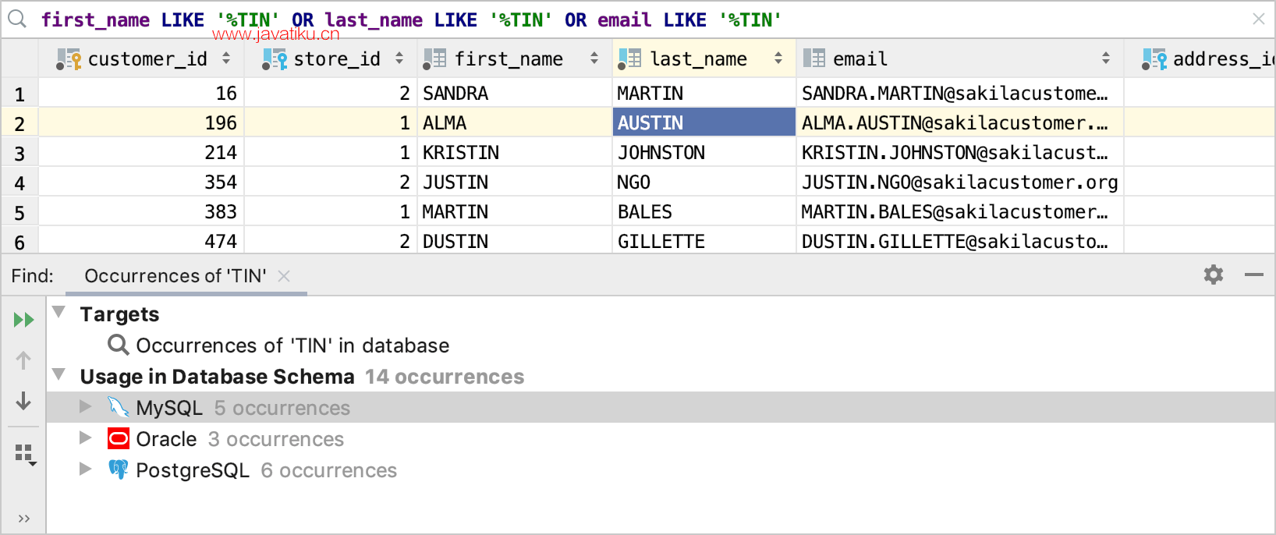The image size is (1276, 535).
Task: Click the SANDRA first_name cell
Action: [x=515, y=93]
